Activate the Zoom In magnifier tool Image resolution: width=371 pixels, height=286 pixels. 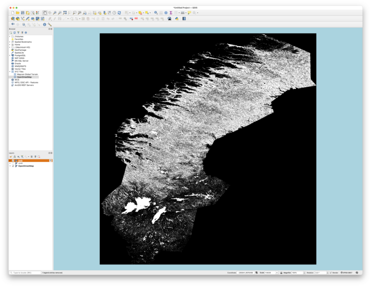(55, 13)
